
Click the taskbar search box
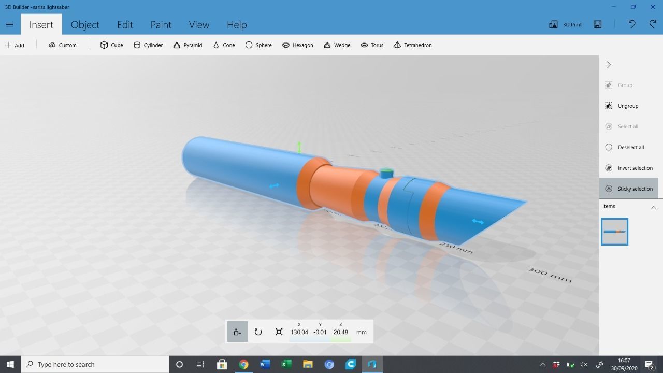(95, 364)
